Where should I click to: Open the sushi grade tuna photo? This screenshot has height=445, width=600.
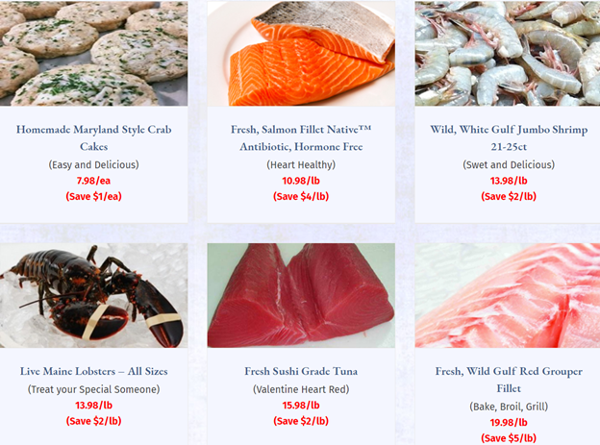coord(301,295)
